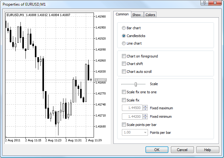
Task: Click the title bar help question mark icon
Action: click(x=205, y=3)
